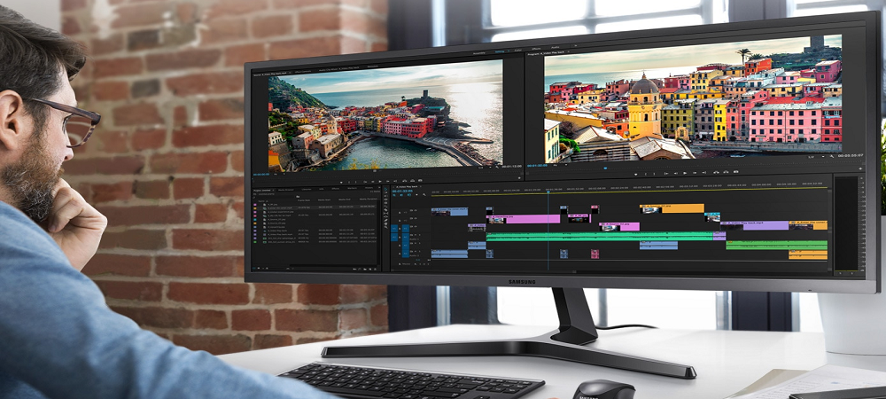
Task: Open the Effect Controls tab
Action: pyautogui.click(x=303, y=71)
